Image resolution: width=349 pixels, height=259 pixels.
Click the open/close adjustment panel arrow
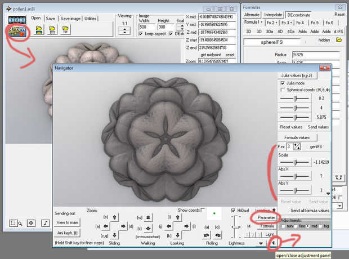273,243
